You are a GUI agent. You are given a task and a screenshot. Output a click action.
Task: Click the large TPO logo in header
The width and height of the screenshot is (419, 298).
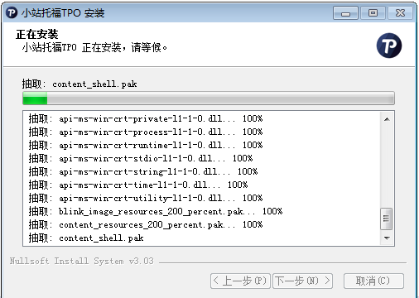389,46
